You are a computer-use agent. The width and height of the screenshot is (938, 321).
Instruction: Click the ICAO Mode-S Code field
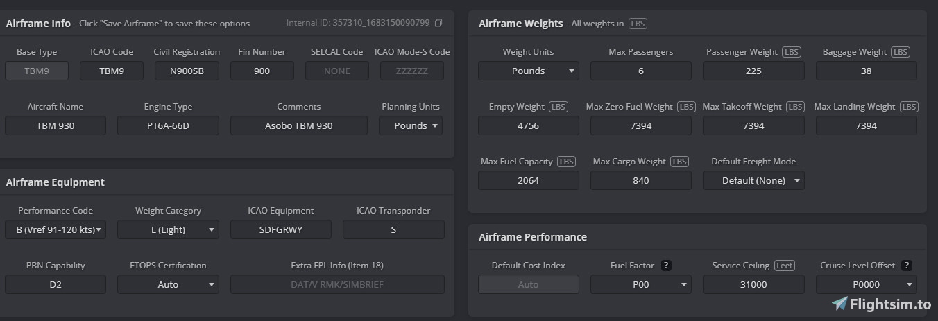pos(412,71)
